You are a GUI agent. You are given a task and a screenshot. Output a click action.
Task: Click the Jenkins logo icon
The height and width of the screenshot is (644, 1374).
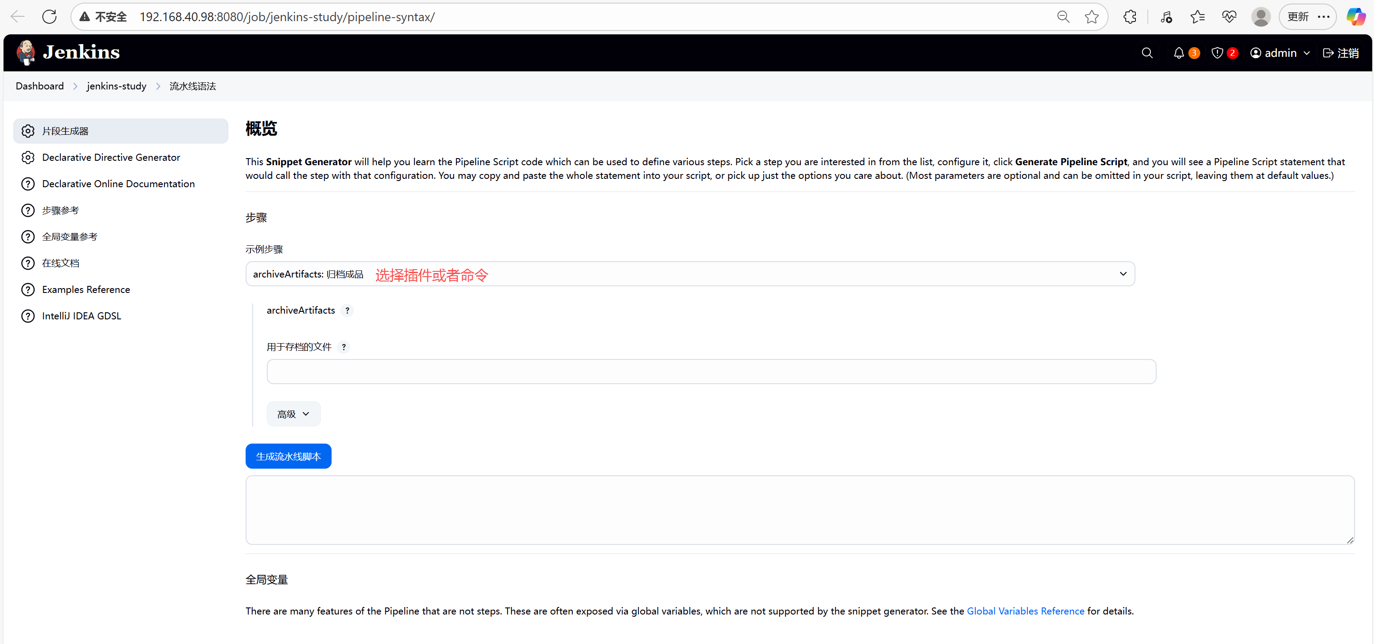point(26,52)
